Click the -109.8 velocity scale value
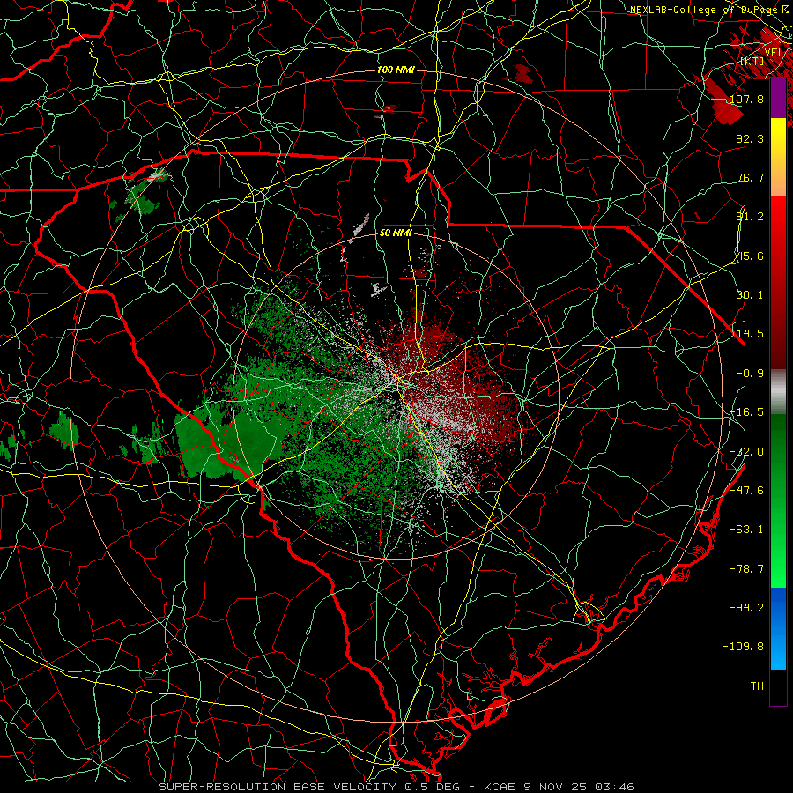Viewport: 793px width, 793px height. (x=744, y=647)
